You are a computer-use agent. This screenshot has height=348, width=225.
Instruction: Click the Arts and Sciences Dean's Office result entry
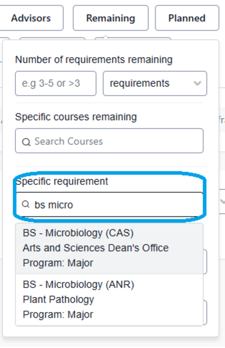[95, 248]
